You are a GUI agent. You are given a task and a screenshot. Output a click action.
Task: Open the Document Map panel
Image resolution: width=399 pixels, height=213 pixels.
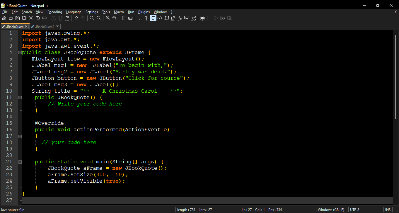[166, 18]
